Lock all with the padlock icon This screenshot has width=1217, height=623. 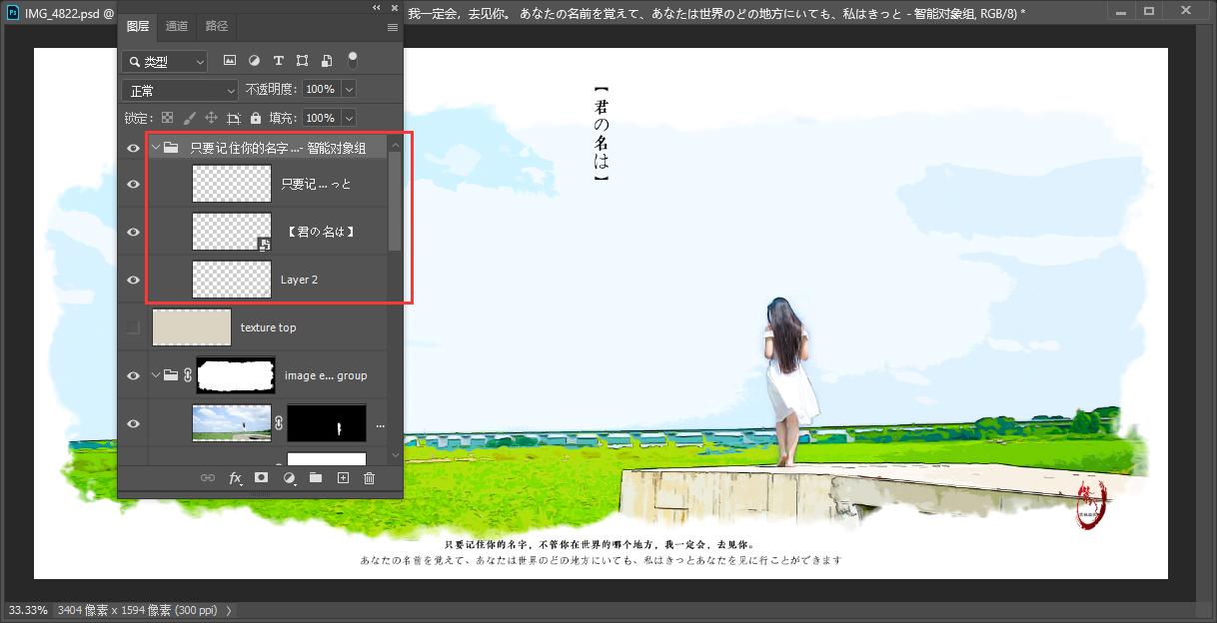click(256, 118)
